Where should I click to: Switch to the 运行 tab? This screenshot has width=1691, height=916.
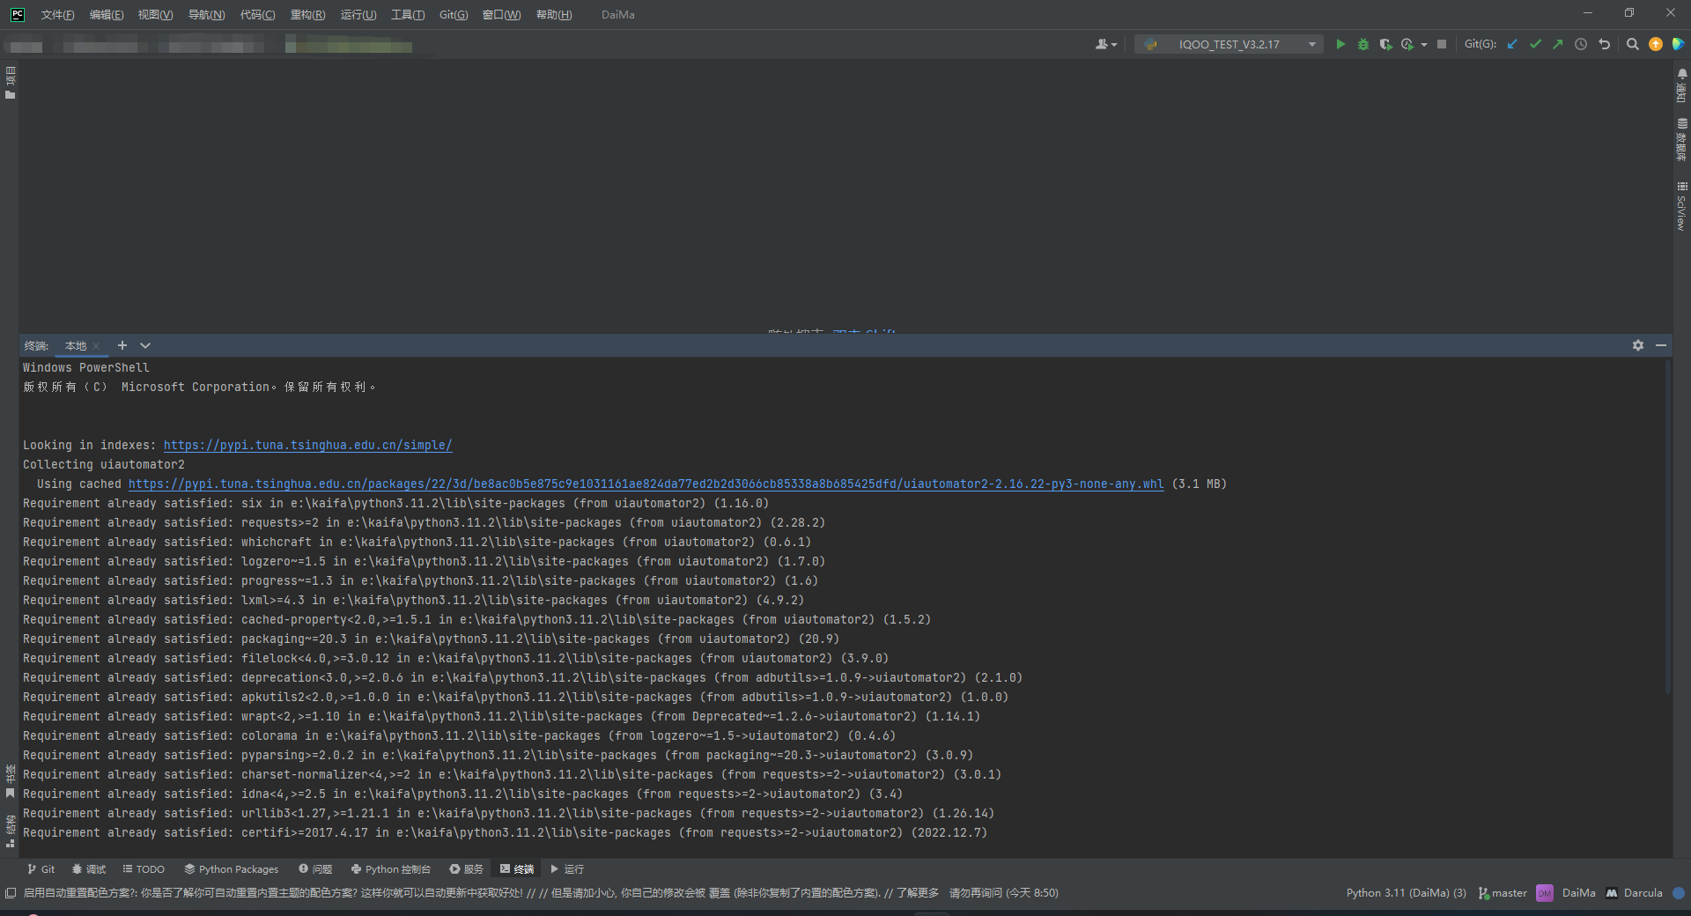tap(566, 869)
